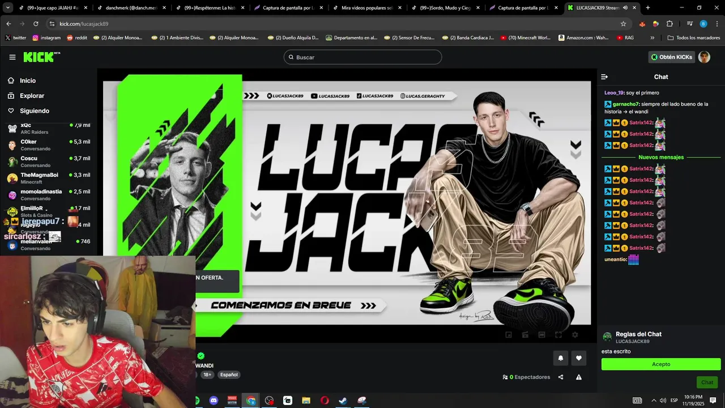Collapse the chat panel with arrow icon
The width and height of the screenshot is (725, 408).
point(604,76)
